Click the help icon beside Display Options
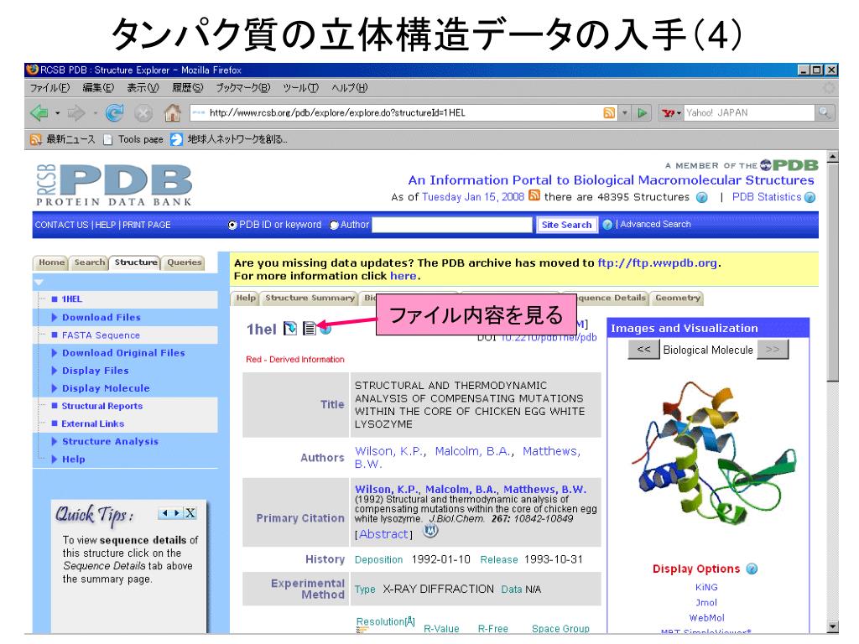The height and width of the screenshot is (644, 859). 752,569
